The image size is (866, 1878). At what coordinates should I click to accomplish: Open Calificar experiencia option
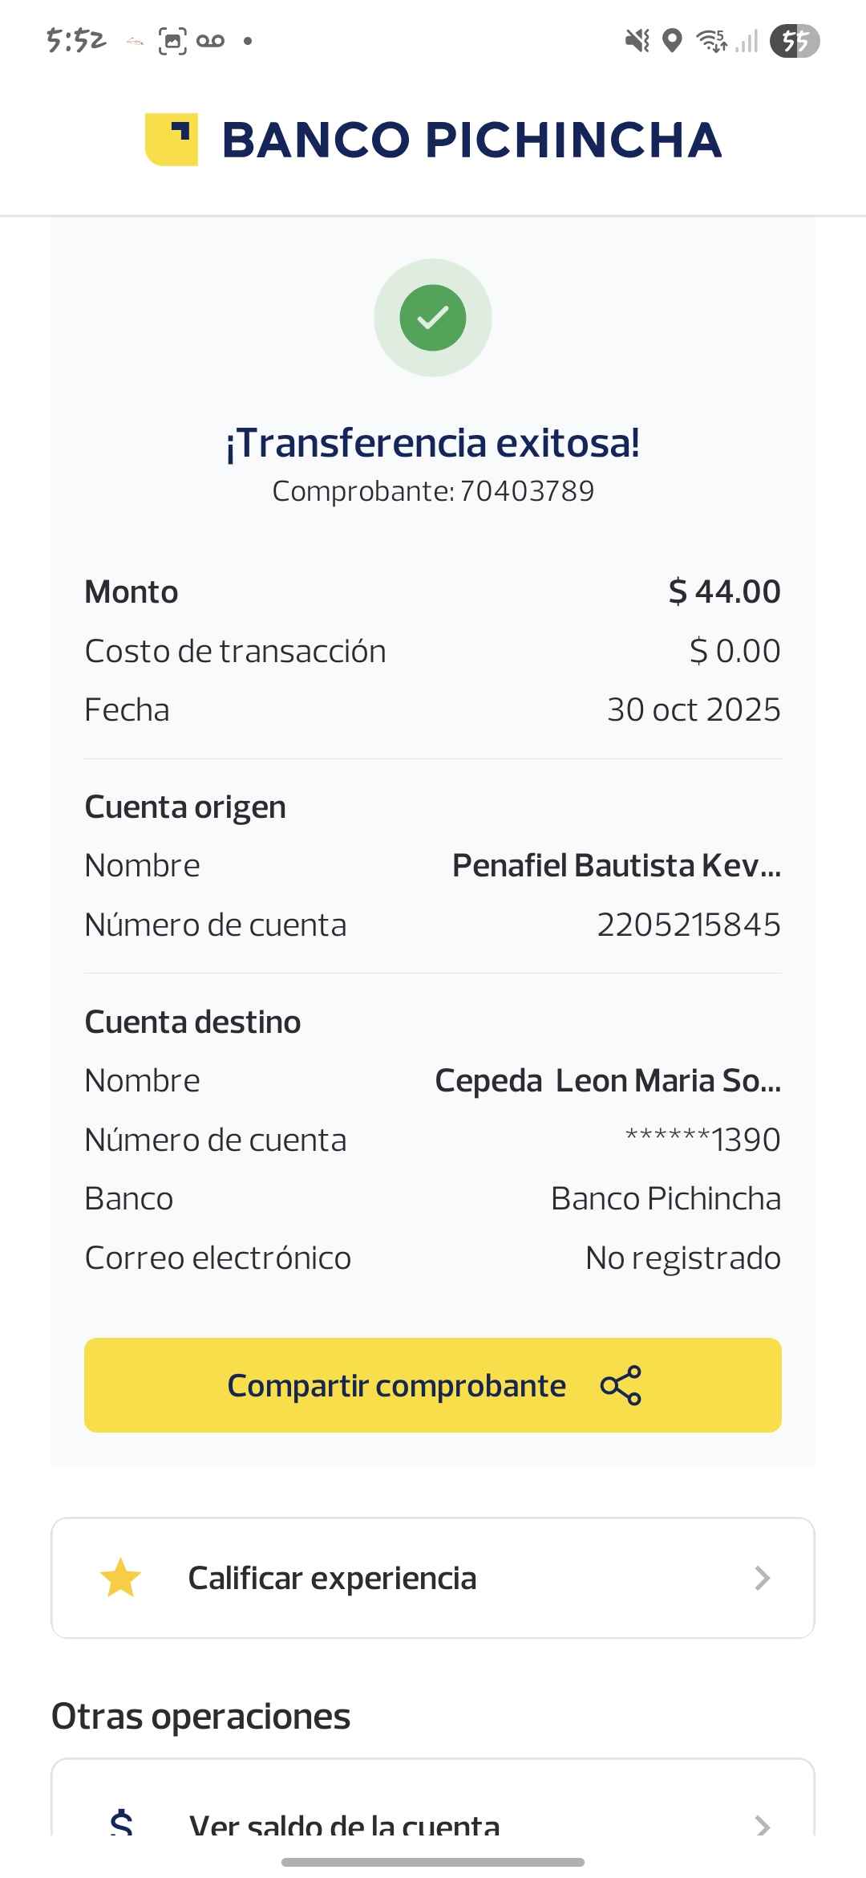pos(332,1578)
